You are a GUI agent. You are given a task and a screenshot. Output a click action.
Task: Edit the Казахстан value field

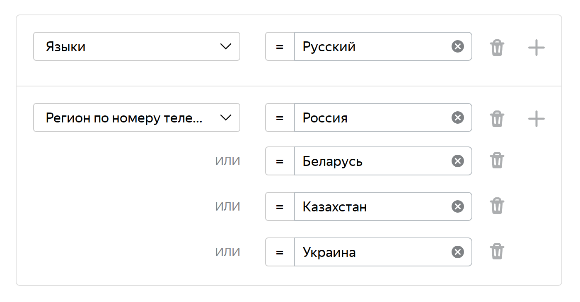click(373, 206)
